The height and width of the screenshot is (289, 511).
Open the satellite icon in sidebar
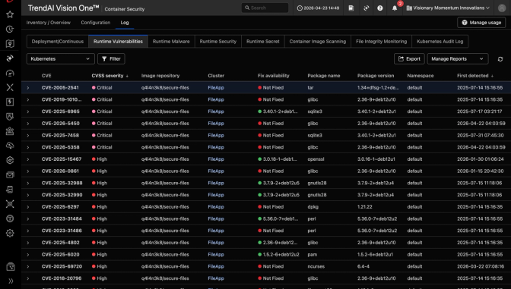point(10,58)
